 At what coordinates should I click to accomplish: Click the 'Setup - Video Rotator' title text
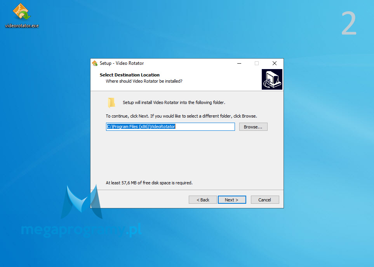[x=122, y=63]
